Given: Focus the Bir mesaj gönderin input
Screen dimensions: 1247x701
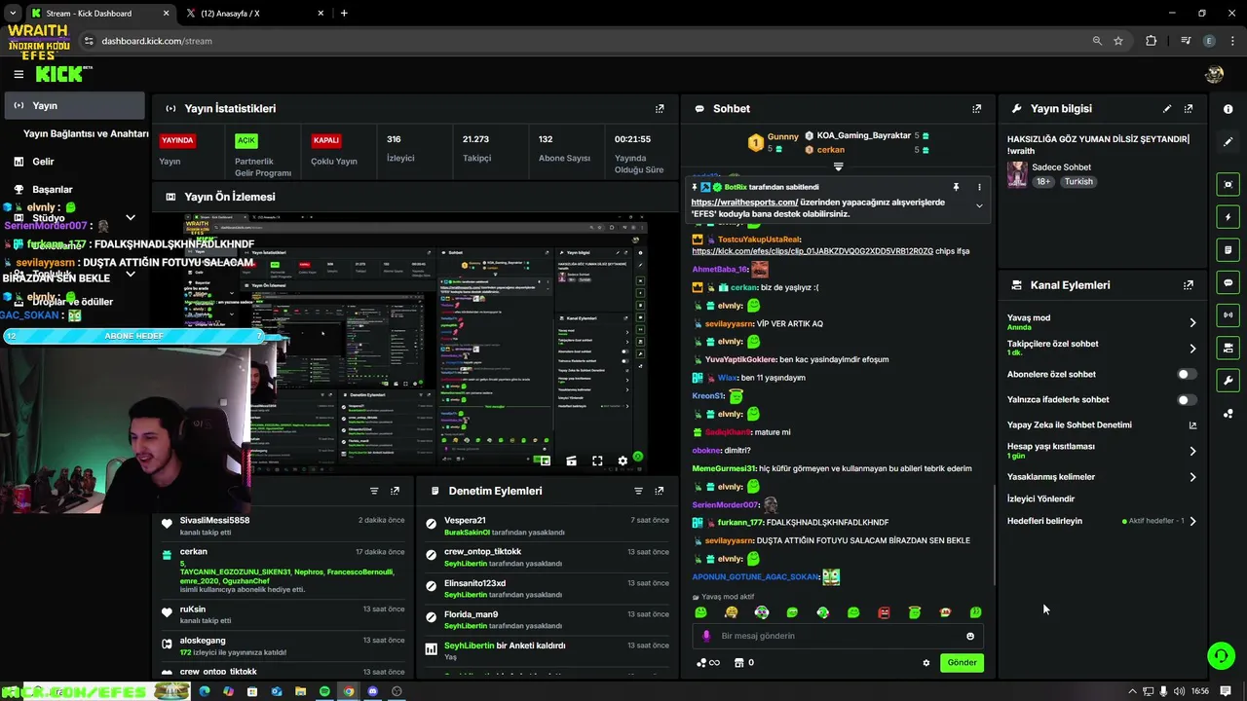Looking at the screenshot, I should pos(838,636).
